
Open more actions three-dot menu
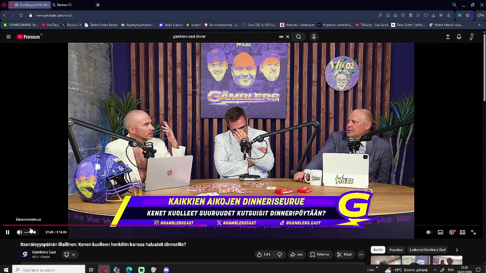[x=361, y=254]
